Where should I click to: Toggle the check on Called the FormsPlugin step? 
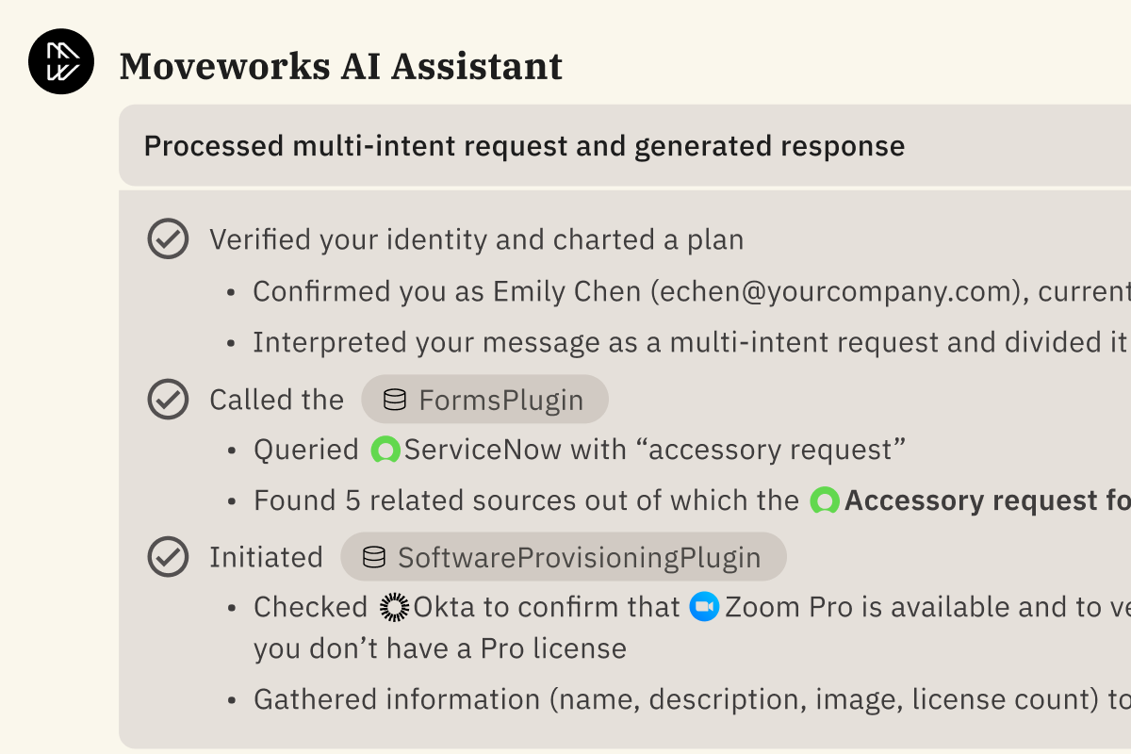168,399
